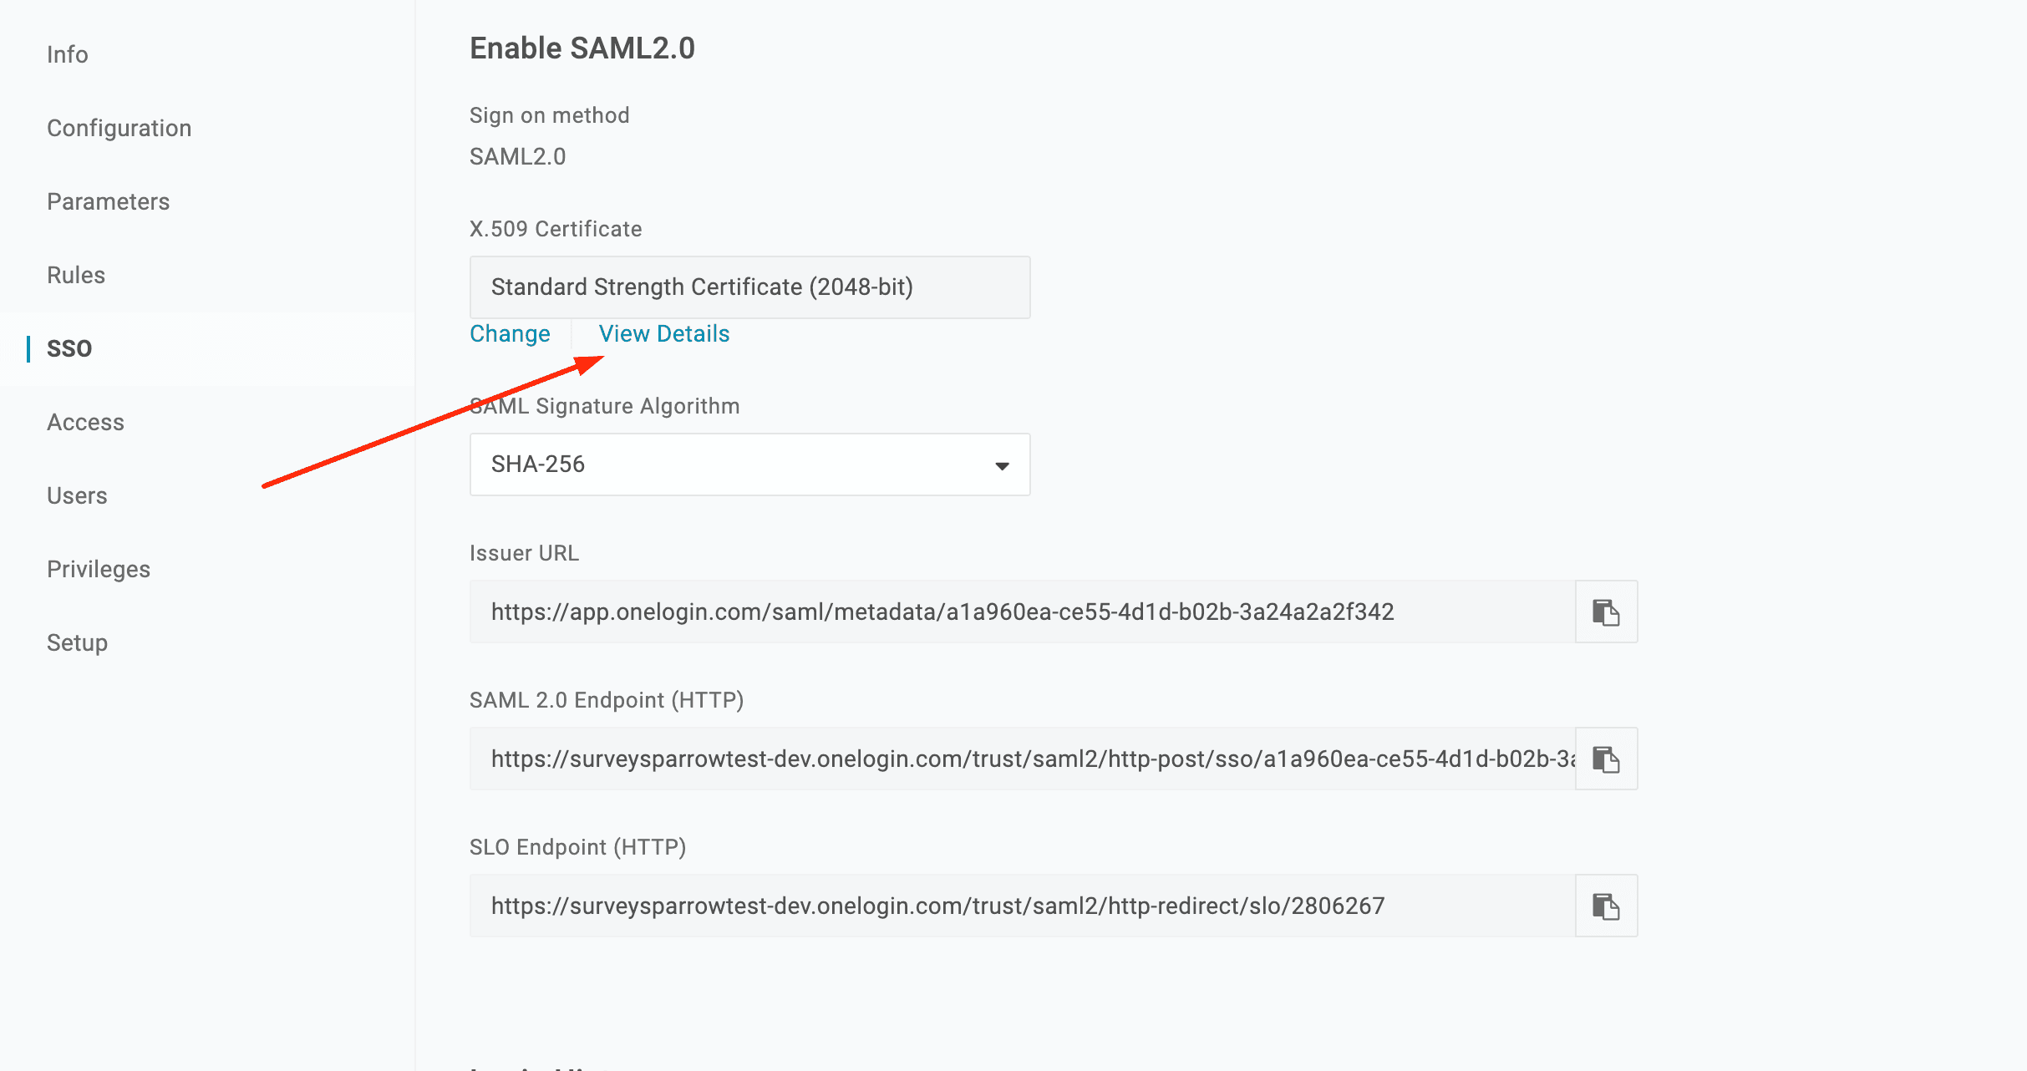Copy the SAML 2.0 Endpoint URL

tap(1606, 759)
